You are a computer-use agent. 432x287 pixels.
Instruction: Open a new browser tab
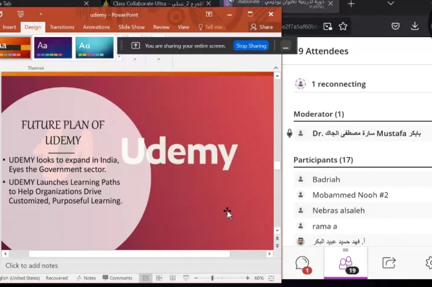click(351, 4)
